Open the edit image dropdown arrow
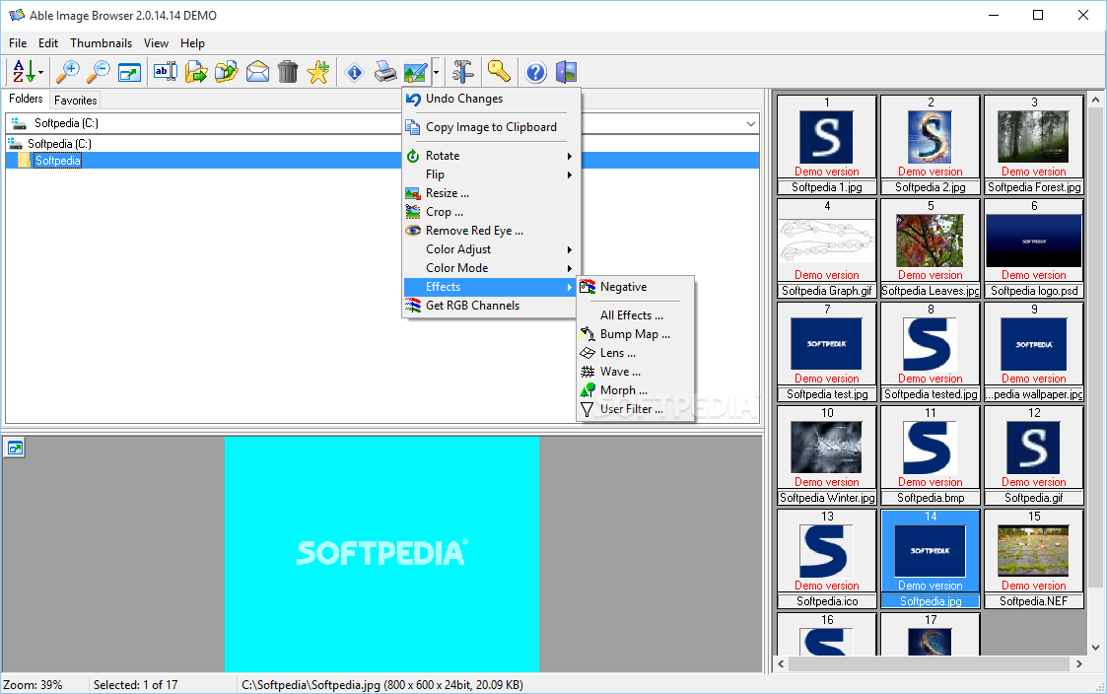The width and height of the screenshot is (1107, 694). pos(437,72)
